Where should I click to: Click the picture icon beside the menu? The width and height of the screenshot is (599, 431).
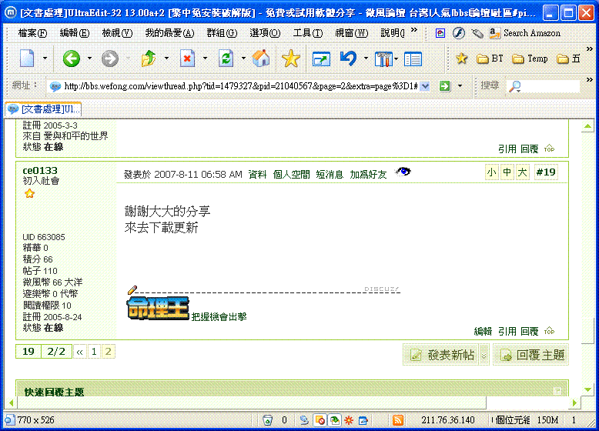point(440,33)
